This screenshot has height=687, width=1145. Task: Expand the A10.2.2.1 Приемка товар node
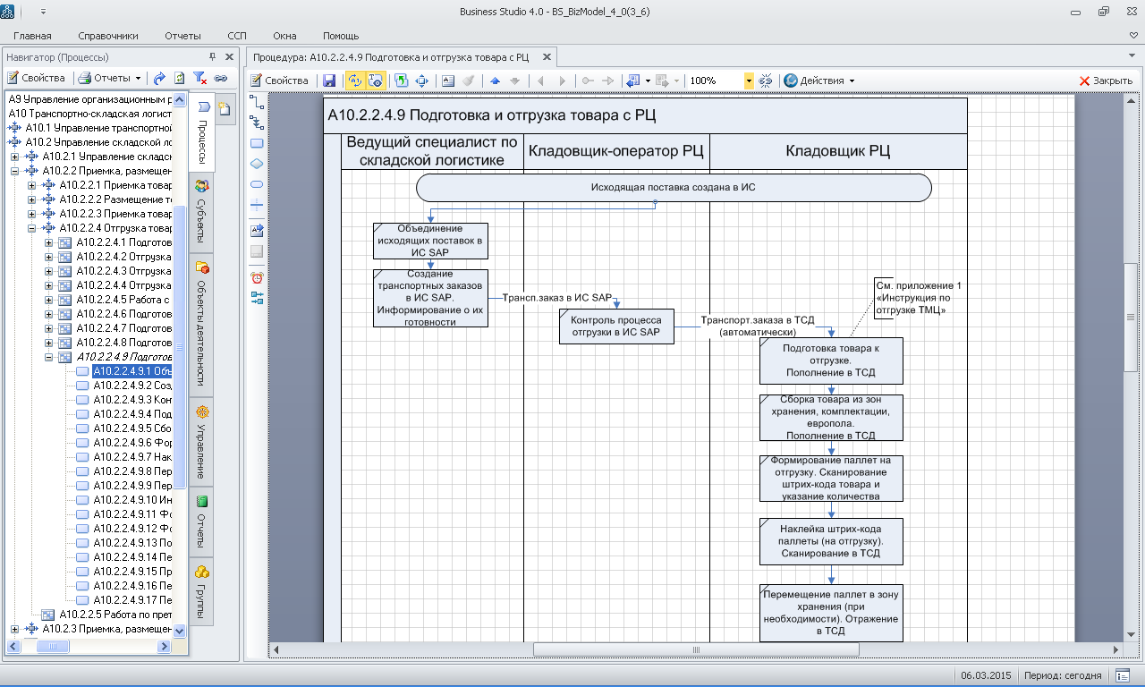click(x=32, y=185)
